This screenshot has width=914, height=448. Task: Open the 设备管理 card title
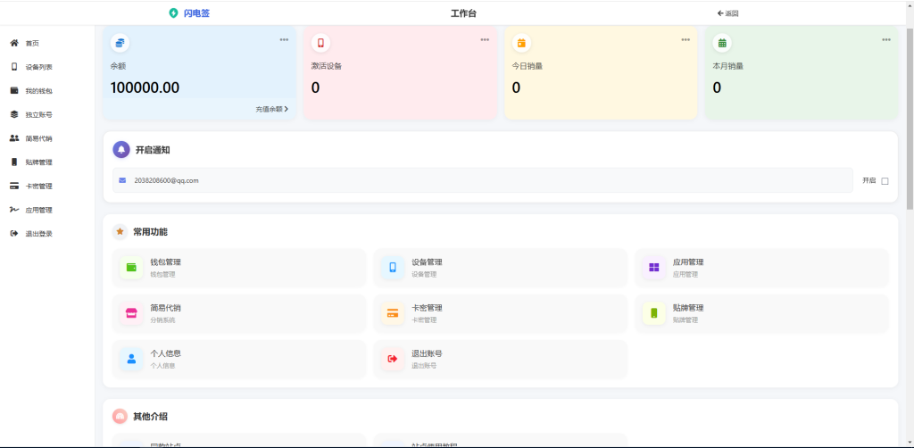tap(427, 262)
